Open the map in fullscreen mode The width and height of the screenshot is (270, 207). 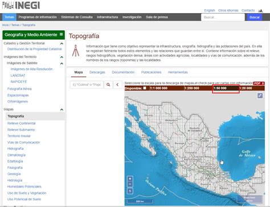pyautogui.click(x=260, y=96)
